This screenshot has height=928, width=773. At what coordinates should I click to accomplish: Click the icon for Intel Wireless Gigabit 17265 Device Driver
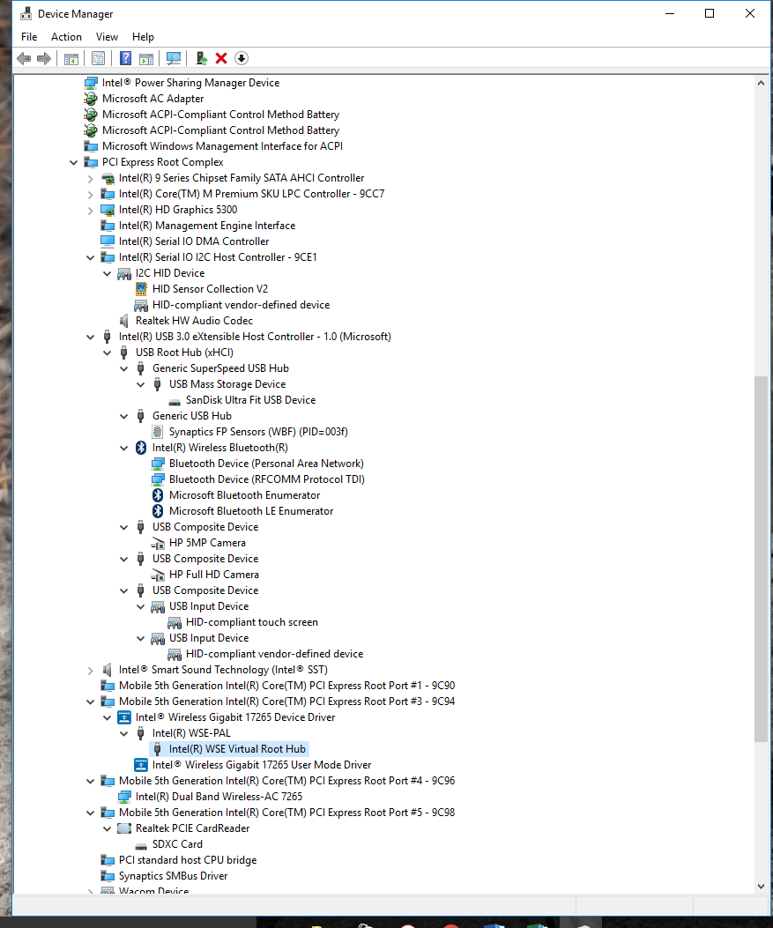pos(124,718)
